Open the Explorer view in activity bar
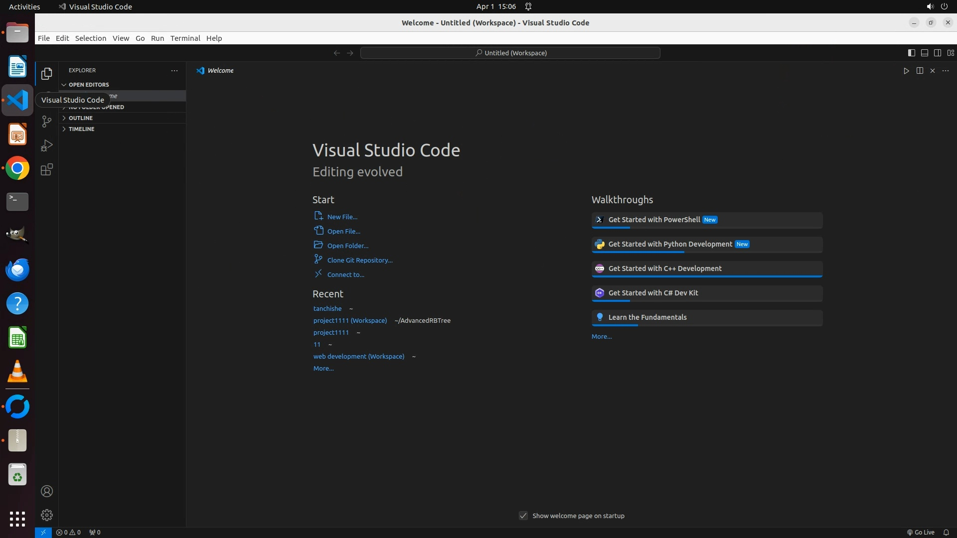Viewport: 957px width, 538px height. pos(47,74)
